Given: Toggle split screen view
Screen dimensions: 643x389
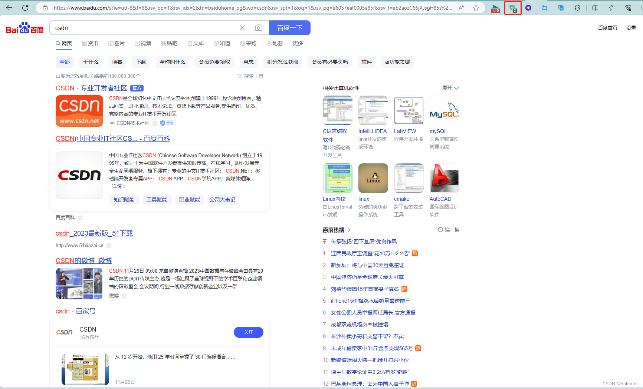Looking at the screenshot, I should click(595, 8).
